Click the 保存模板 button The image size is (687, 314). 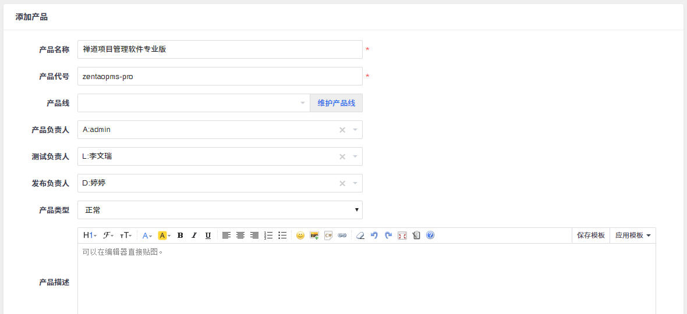tap(590, 235)
